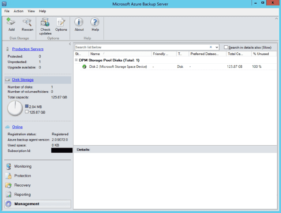281x213 pixels.
Task: Sort by the Name column header
Action: (x=120, y=54)
